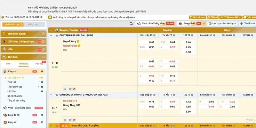The image size is (256, 128).
Task: Select the Trực tiếp tab in sidebar
Action: 39,64
